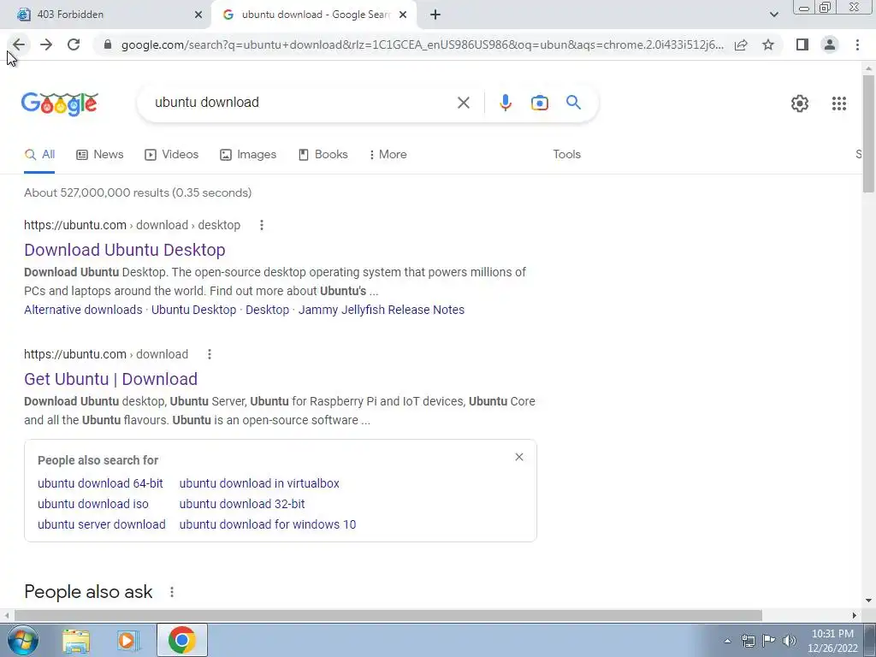Open Google search settings gear
Viewport: 876px width, 657px height.
[800, 104]
